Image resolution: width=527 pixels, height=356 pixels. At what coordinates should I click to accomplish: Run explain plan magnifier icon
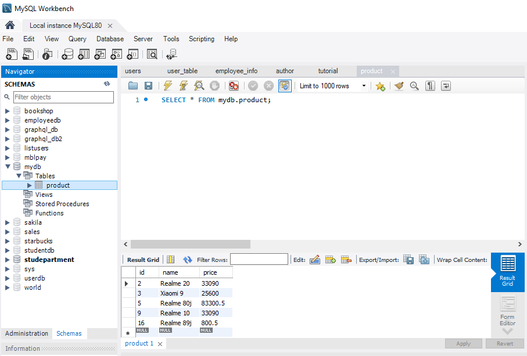[199, 86]
